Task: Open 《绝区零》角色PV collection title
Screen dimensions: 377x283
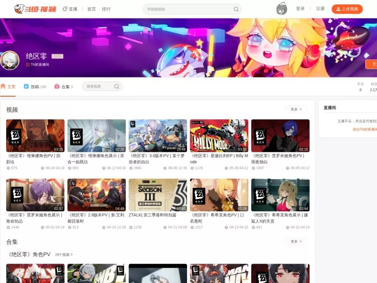Action: point(28,254)
